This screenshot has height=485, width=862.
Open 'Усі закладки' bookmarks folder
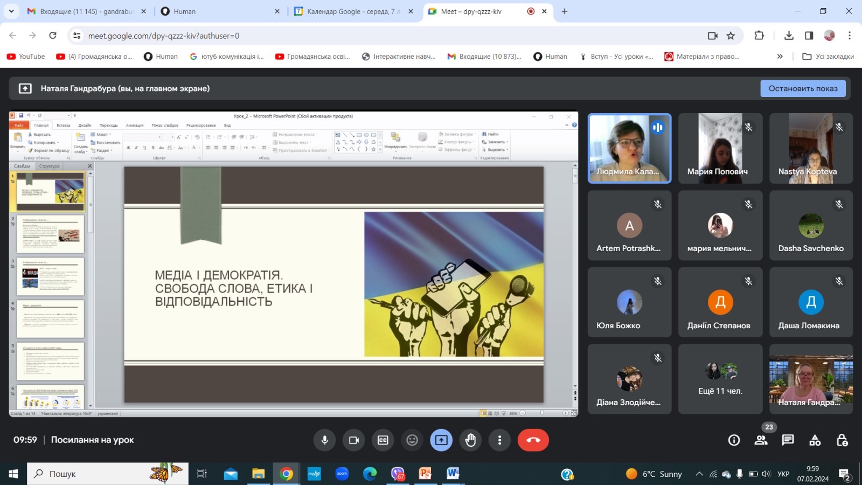pyautogui.click(x=828, y=57)
